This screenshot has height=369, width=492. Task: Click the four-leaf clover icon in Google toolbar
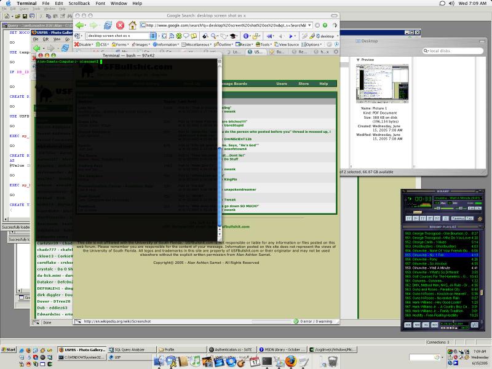coord(179,36)
